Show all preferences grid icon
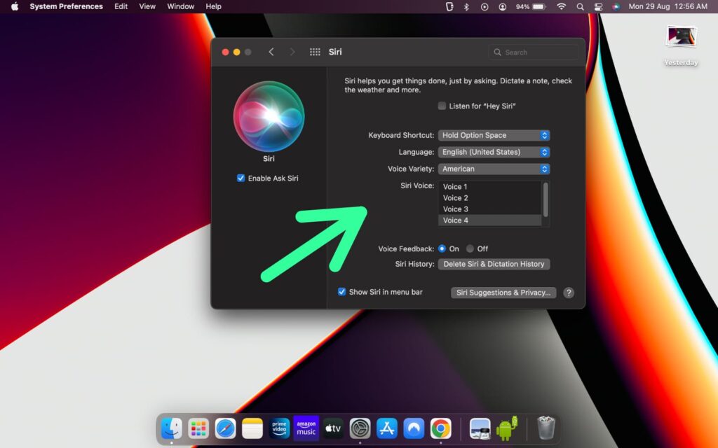The image size is (718, 448). coord(315,52)
